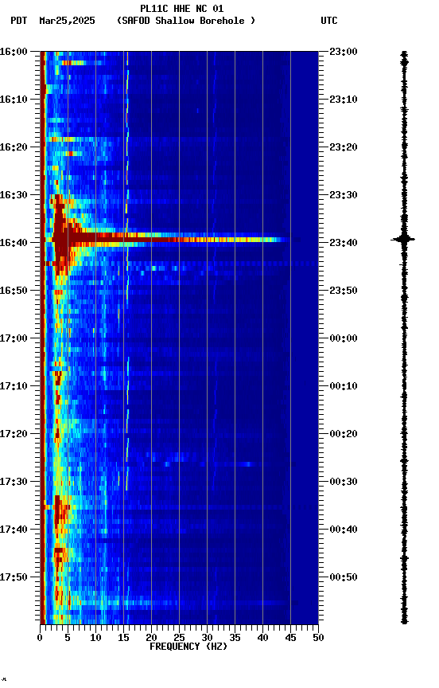Screen dimensions: 439x688
Task: Click the station title PL11C HHE NC 01
Action: pyautogui.click(x=182, y=8)
